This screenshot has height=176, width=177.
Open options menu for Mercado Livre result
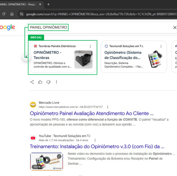108,107
